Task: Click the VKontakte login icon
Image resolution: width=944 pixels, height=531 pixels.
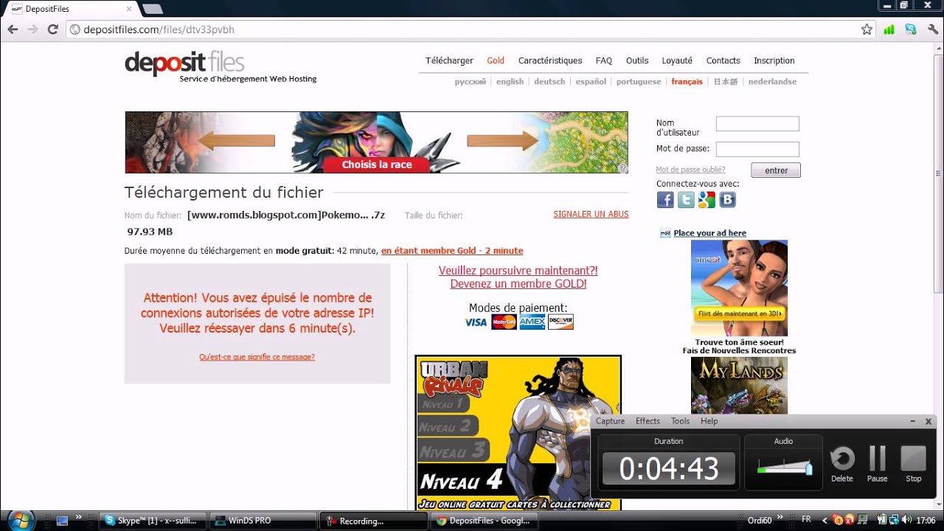Action: point(727,200)
